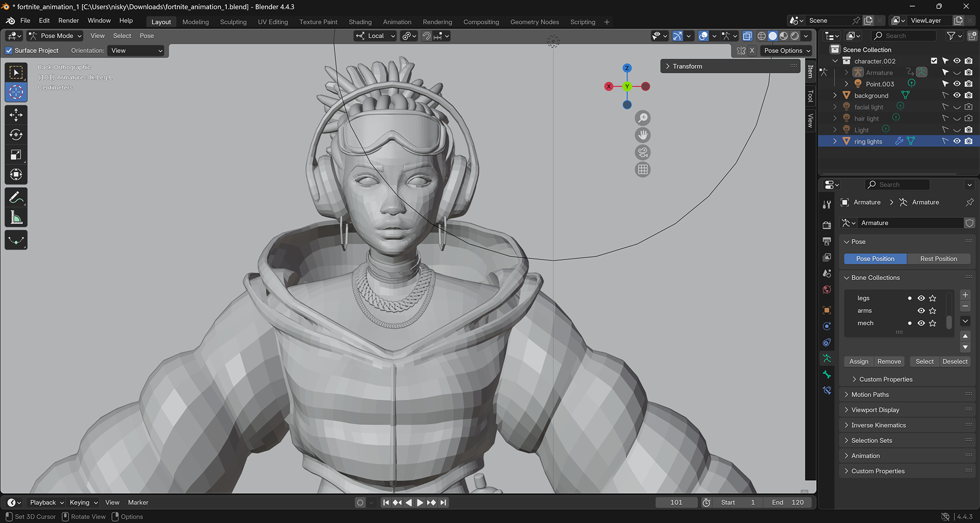Viewport: 980px width, 523px height.
Task: Click the Assign bone collection button
Action: pos(859,361)
